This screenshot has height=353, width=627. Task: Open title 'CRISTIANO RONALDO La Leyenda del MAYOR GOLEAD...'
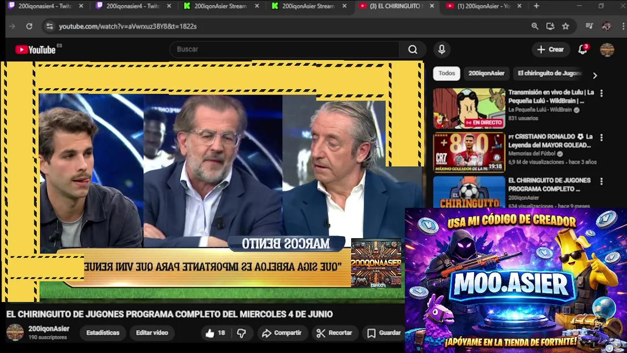click(x=551, y=141)
